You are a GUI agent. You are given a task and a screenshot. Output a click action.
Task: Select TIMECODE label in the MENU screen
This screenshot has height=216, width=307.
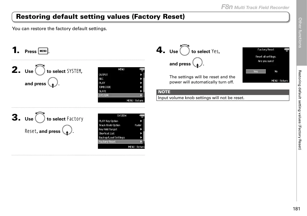pyautogui.click(x=105, y=87)
